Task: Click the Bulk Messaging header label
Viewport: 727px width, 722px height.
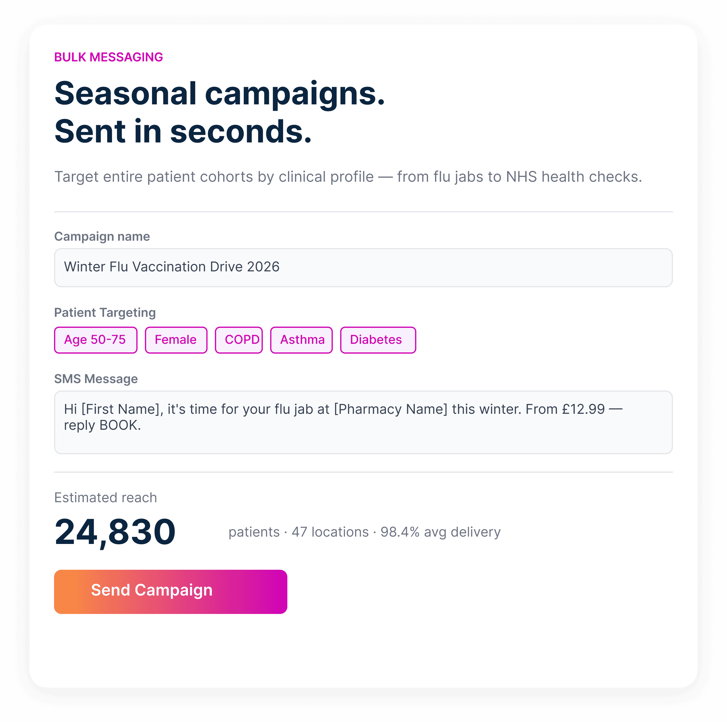Action: click(108, 57)
